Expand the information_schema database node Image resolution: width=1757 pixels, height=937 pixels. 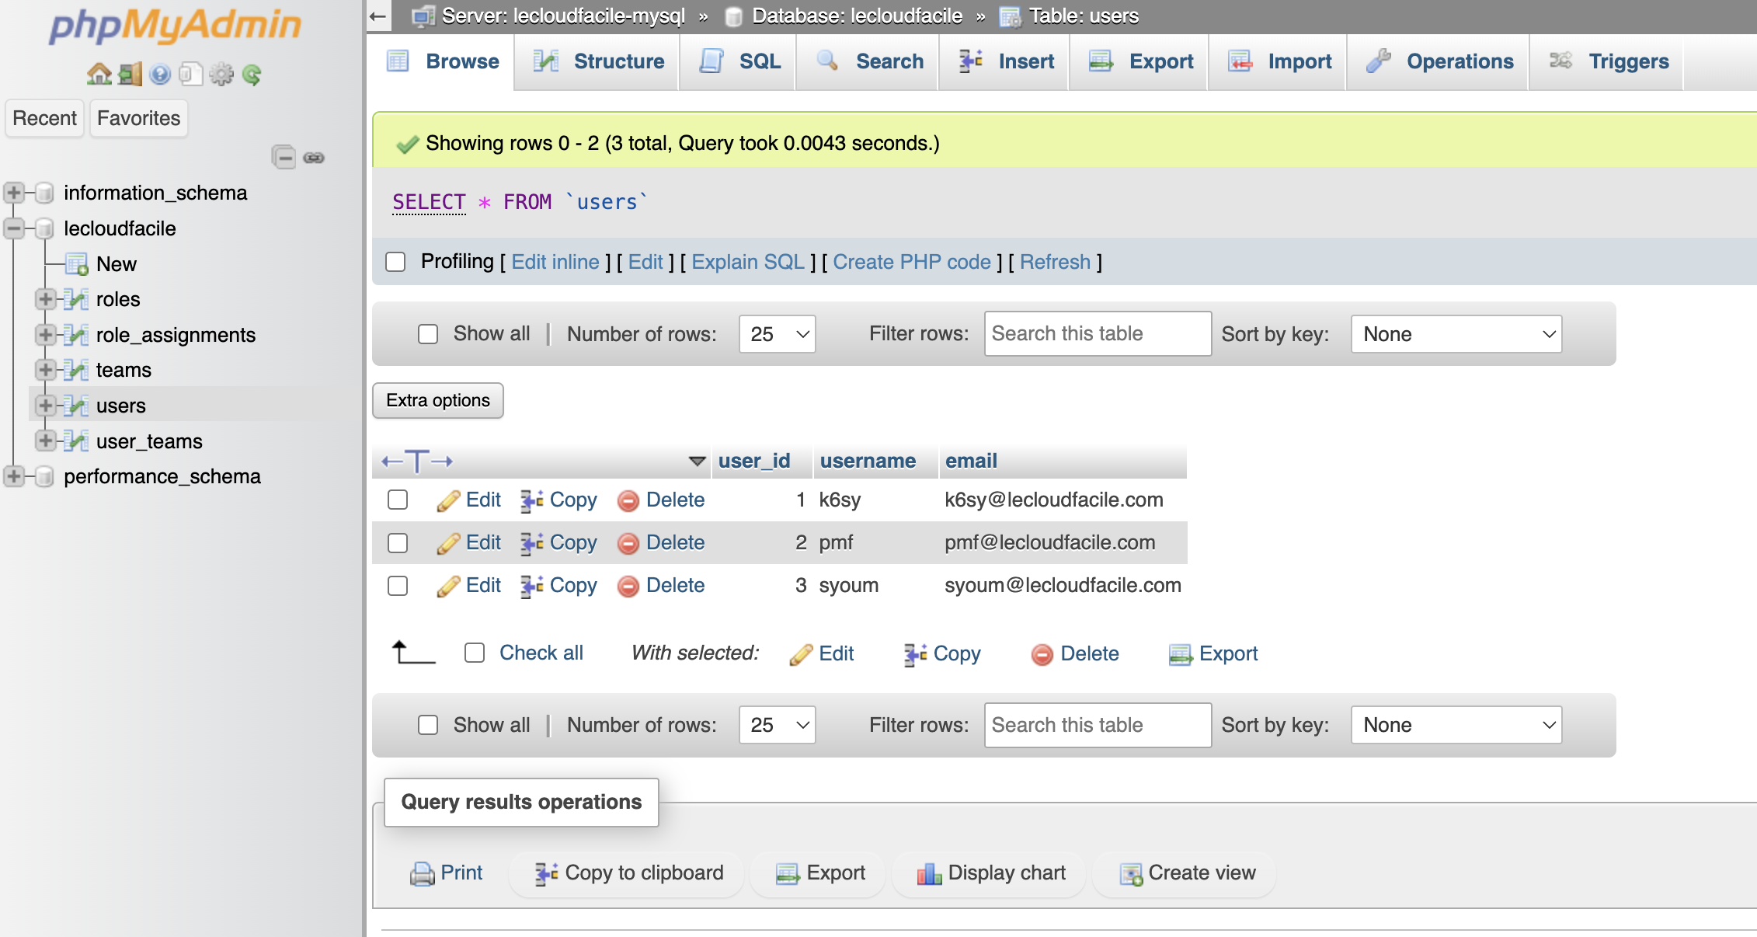pos(13,193)
